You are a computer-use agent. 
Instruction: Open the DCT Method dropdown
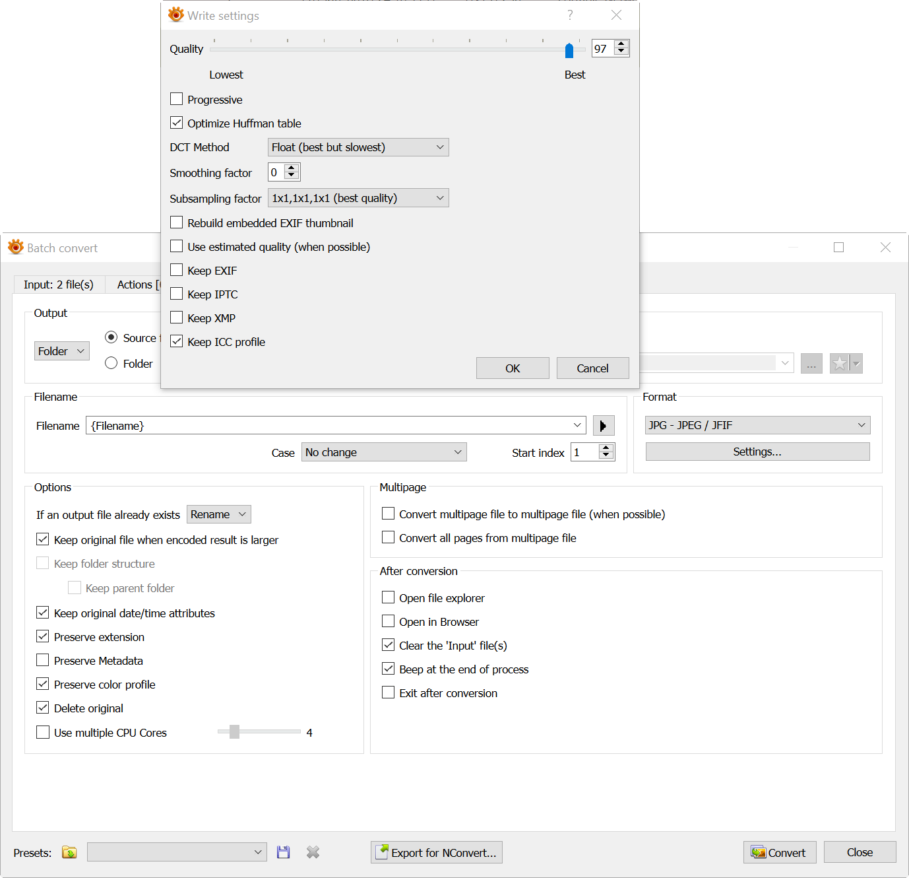click(x=358, y=147)
